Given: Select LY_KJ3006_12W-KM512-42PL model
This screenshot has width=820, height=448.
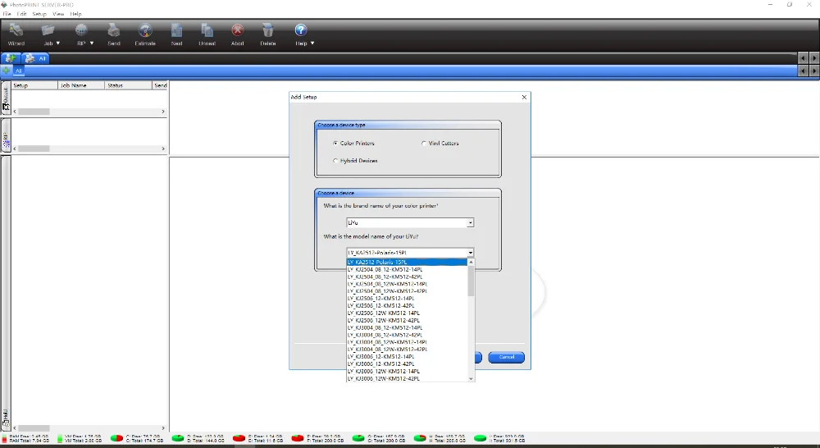Looking at the screenshot, I should coord(407,378).
